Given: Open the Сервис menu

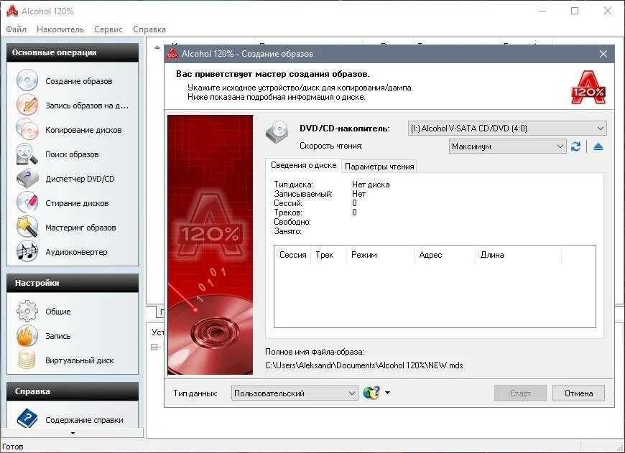Looking at the screenshot, I should pos(108,29).
